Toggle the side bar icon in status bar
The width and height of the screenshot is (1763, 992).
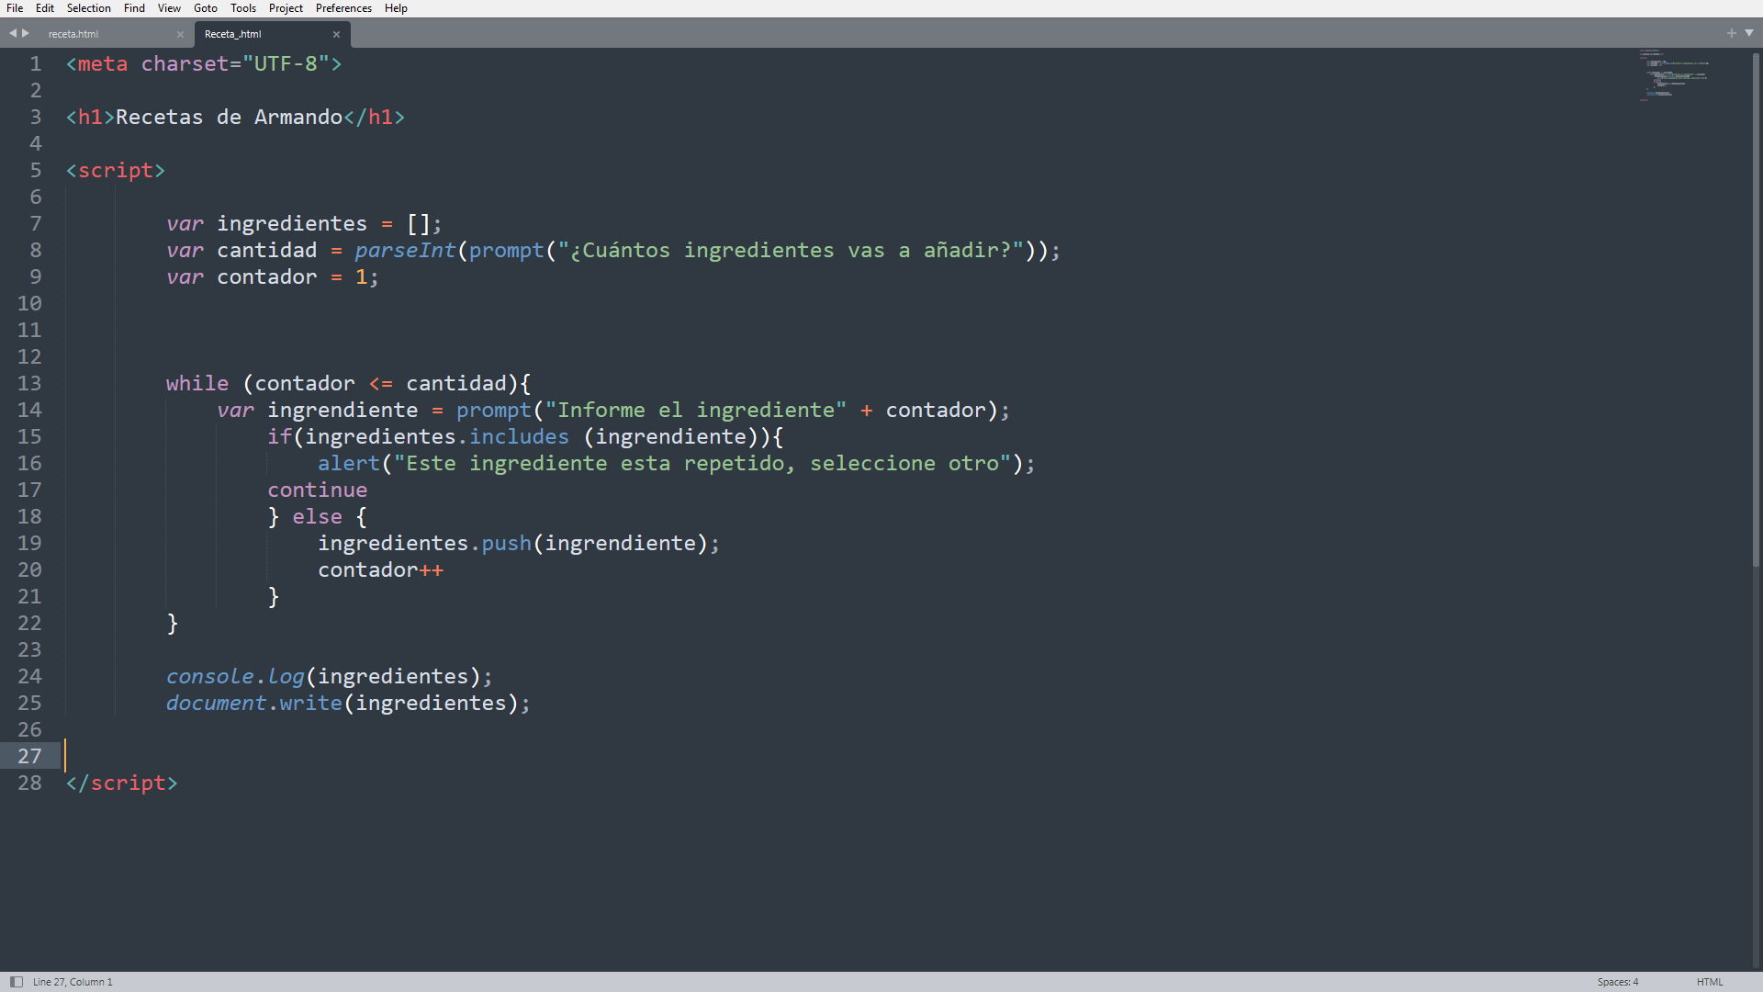(x=16, y=982)
